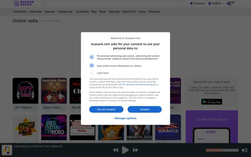Viewport: 251px width, 157px height.
Task: Select the Pop genre link
Action: 94,12
